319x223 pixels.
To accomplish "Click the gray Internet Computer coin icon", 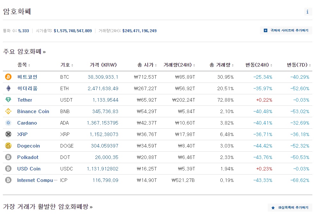I will [x=8, y=180].
